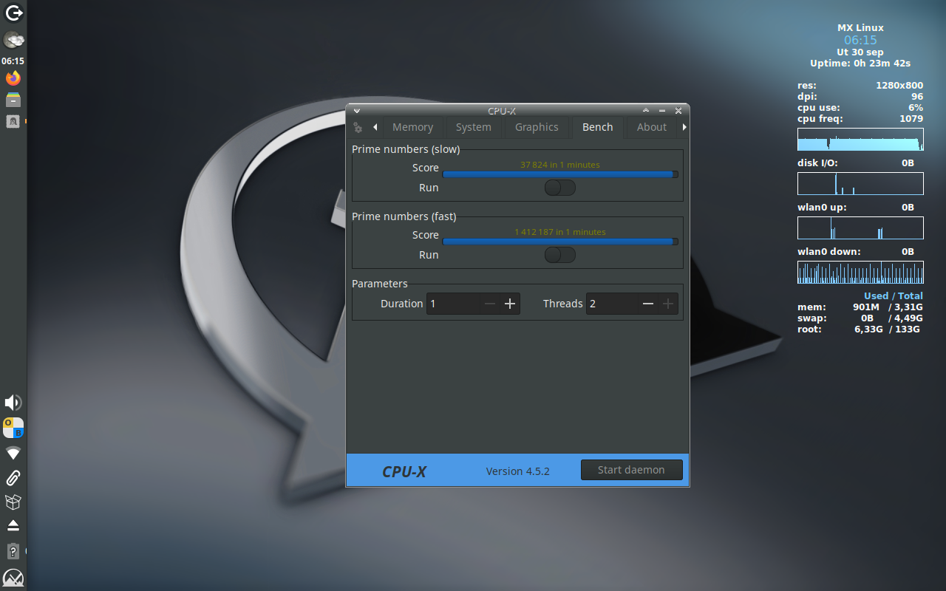Click the slow prime score progress bar
This screenshot has height=591, width=946.
[x=560, y=174]
